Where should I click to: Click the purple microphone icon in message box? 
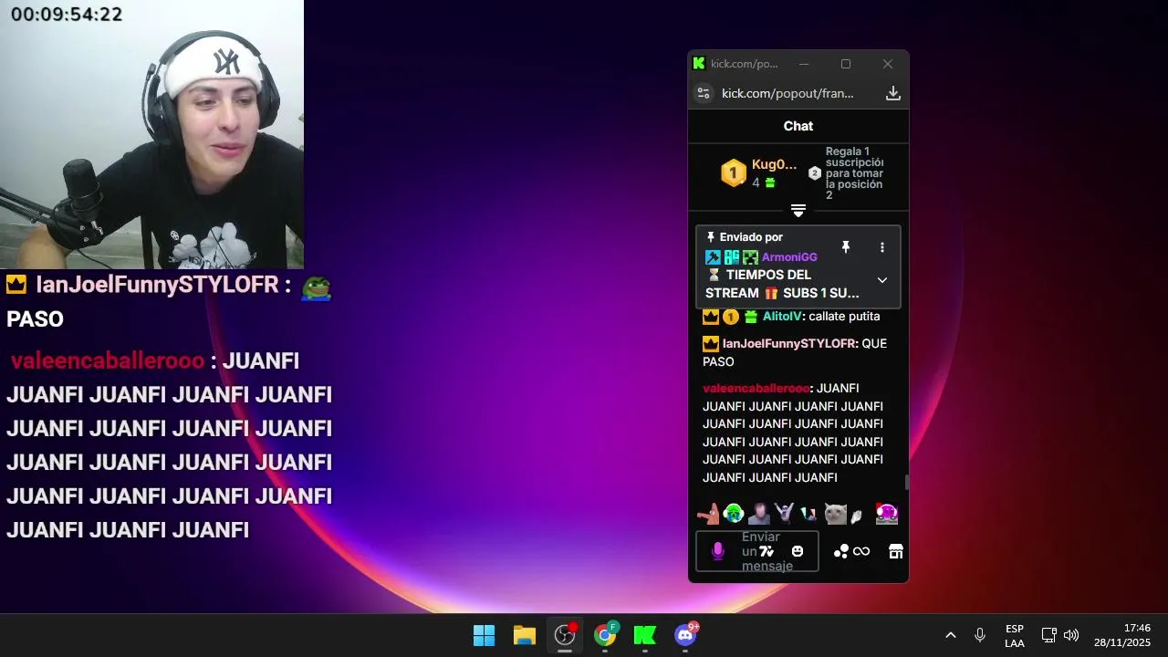[717, 551]
